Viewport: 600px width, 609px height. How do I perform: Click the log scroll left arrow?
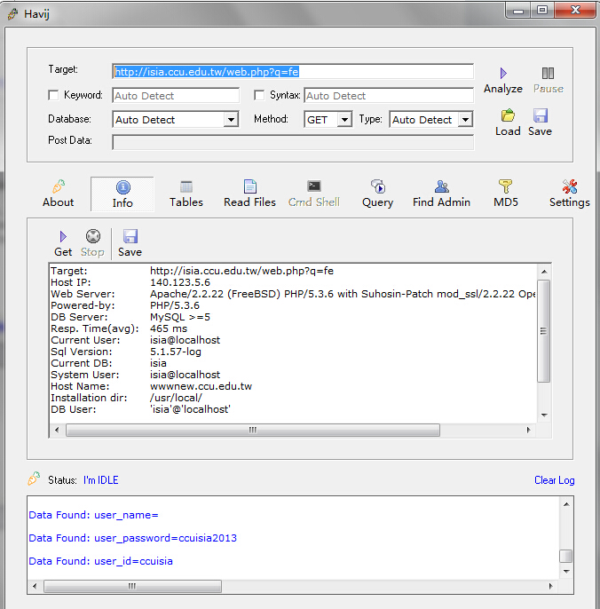pos(35,586)
